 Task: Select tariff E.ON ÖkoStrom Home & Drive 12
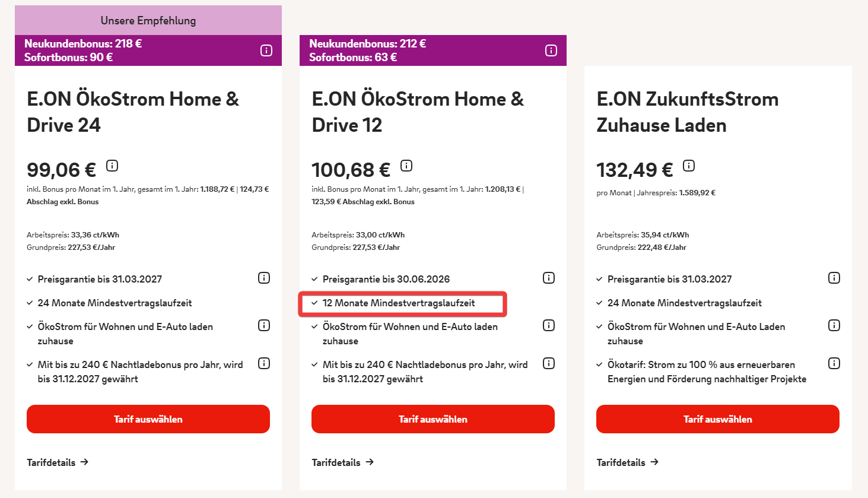433,419
